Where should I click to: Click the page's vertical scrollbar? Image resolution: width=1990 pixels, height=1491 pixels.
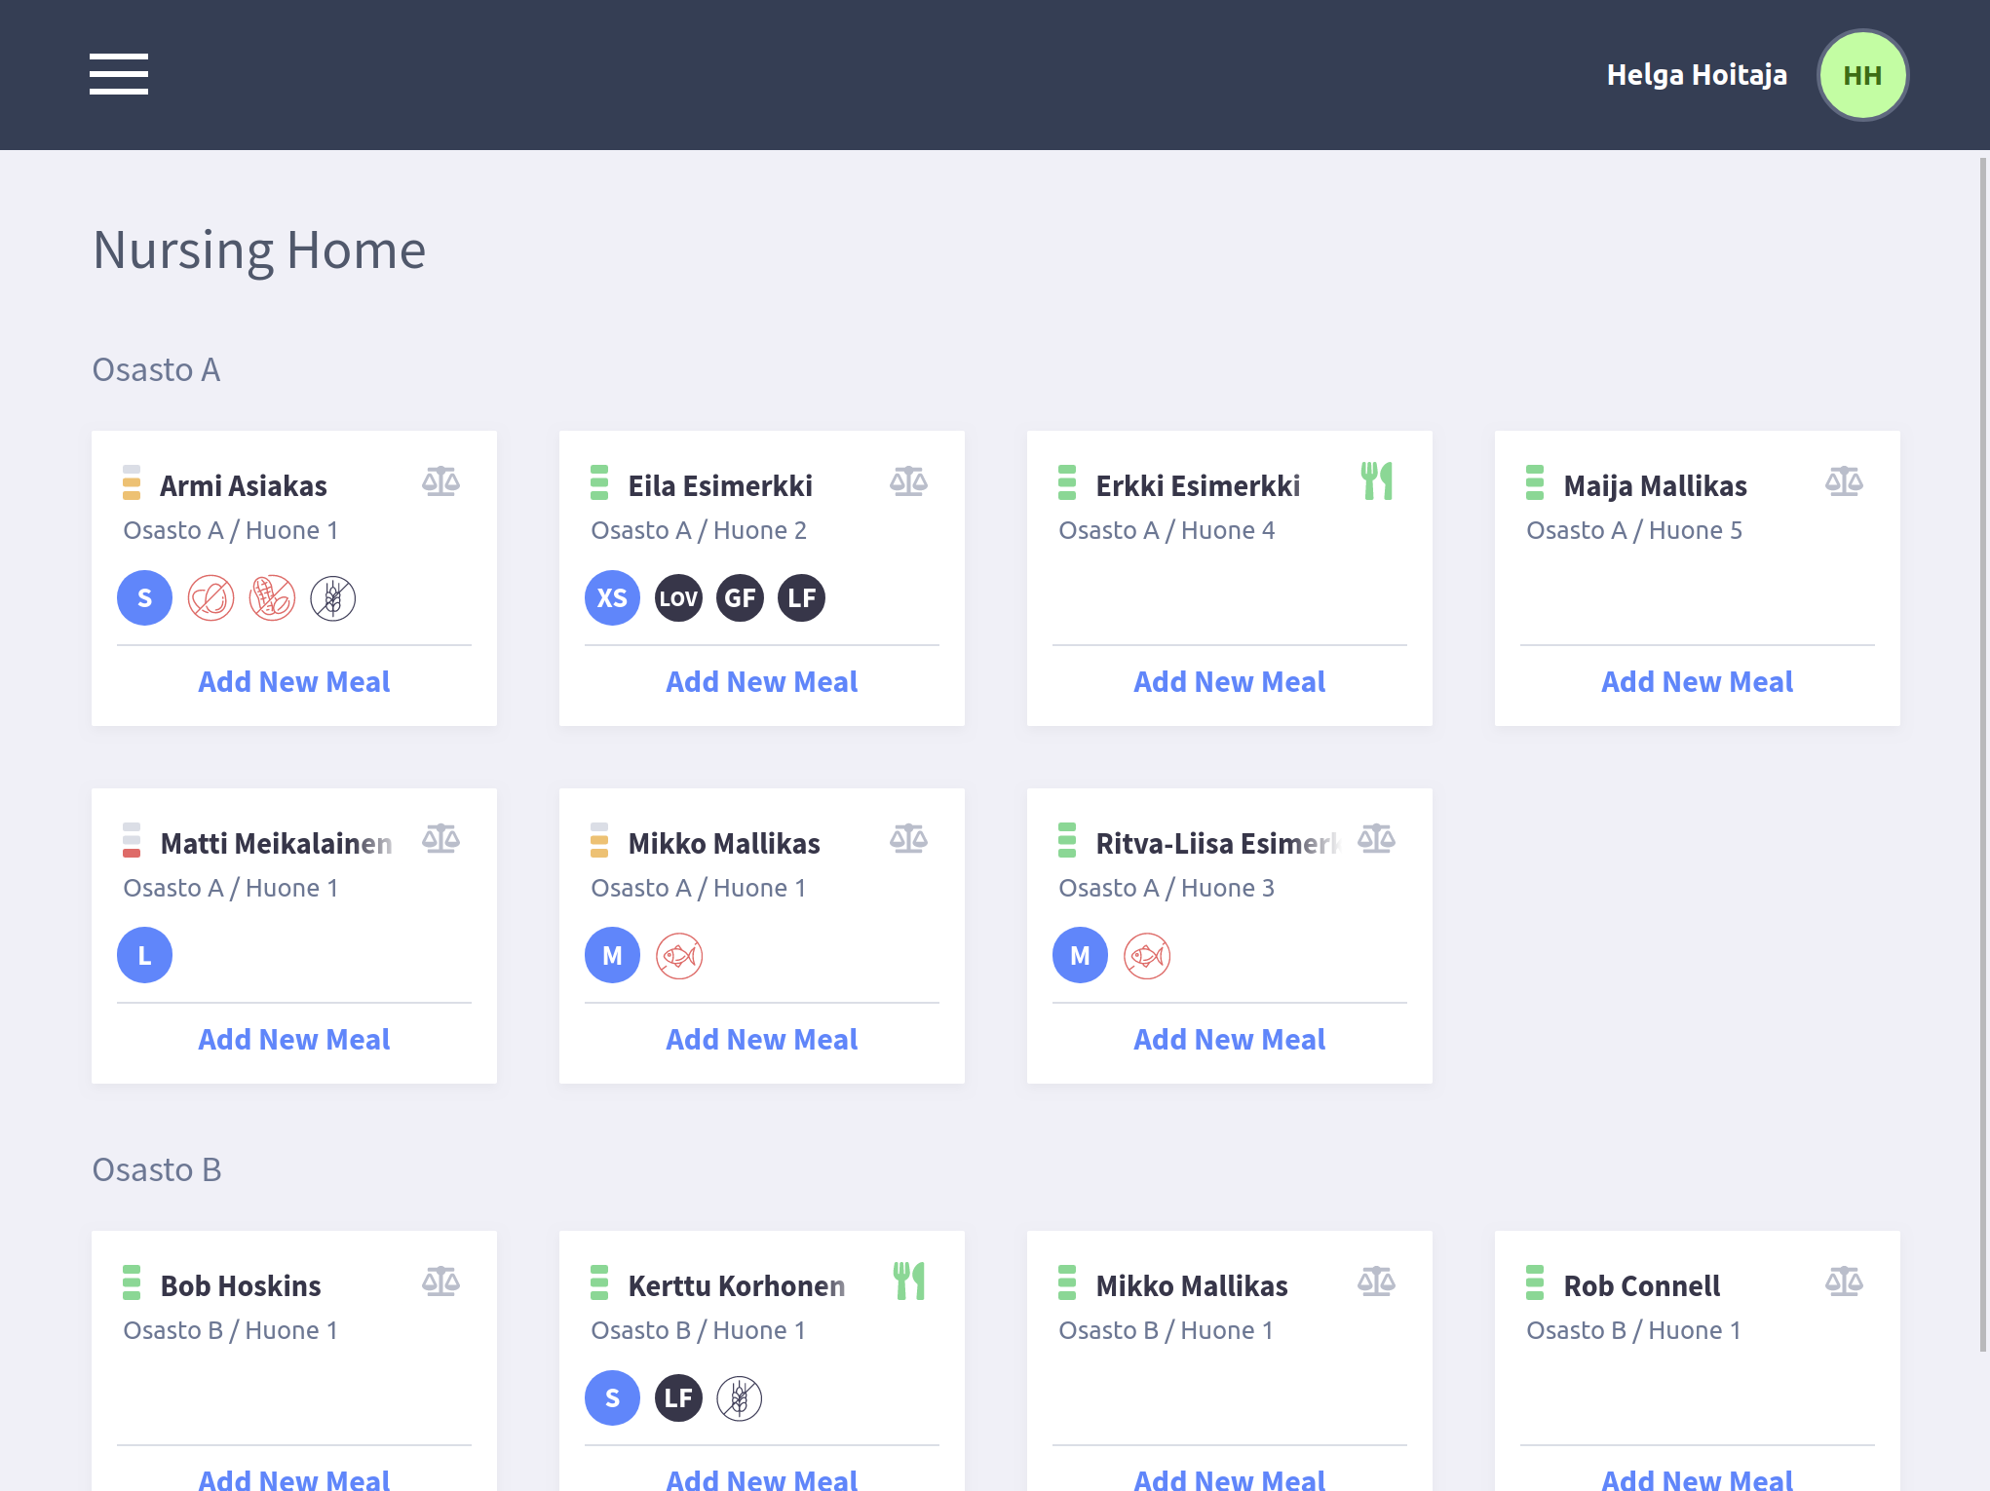click(x=1982, y=755)
